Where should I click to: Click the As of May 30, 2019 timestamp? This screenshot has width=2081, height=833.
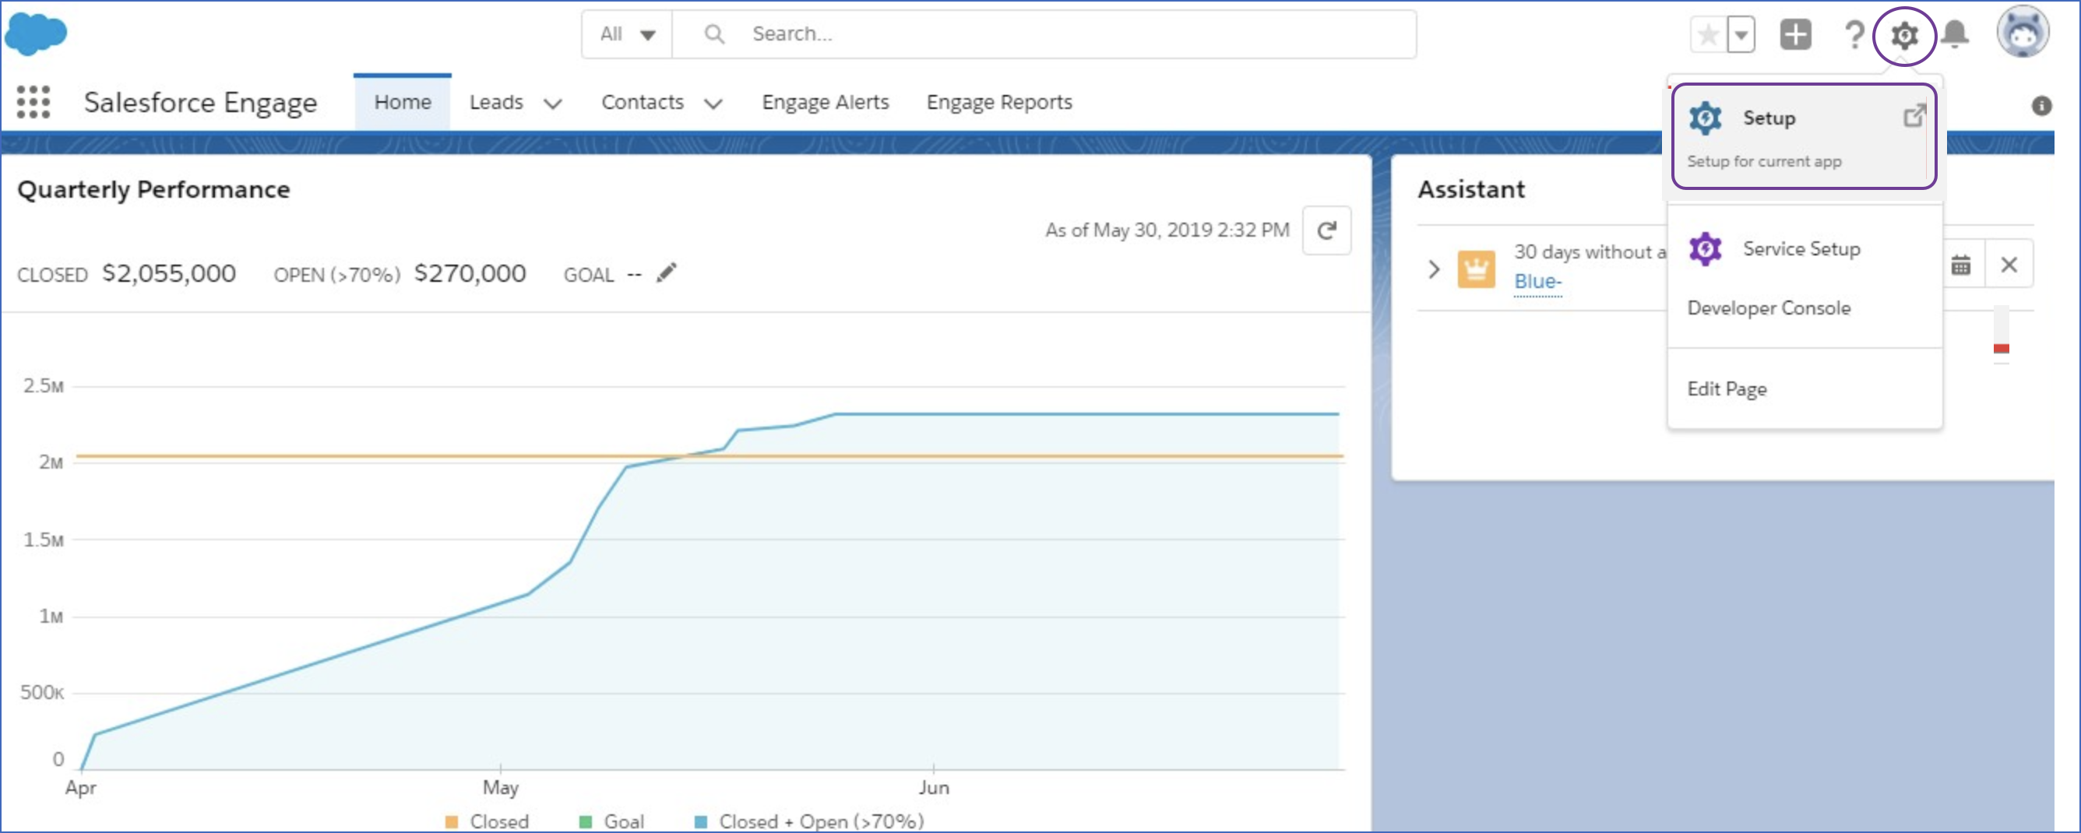click(1167, 231)
